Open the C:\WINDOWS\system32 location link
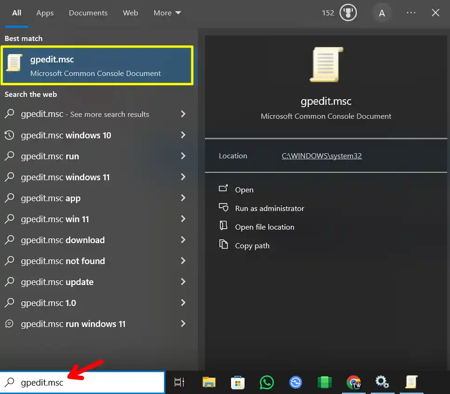This screenshot has height=394, width=450. pyautogui.click(x=321, y=156)
